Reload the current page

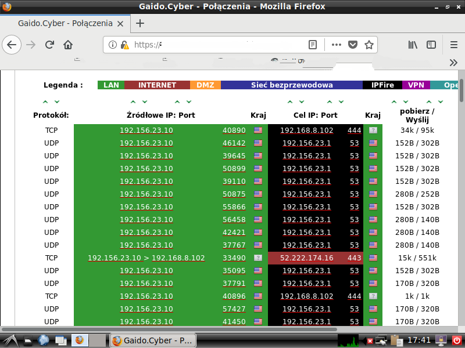tap(50, 45)
